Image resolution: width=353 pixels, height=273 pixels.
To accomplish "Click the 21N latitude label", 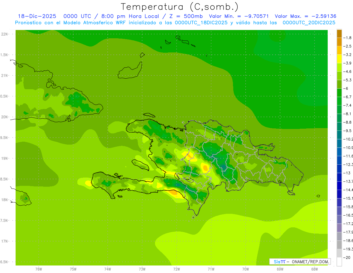I will point(5,75).
